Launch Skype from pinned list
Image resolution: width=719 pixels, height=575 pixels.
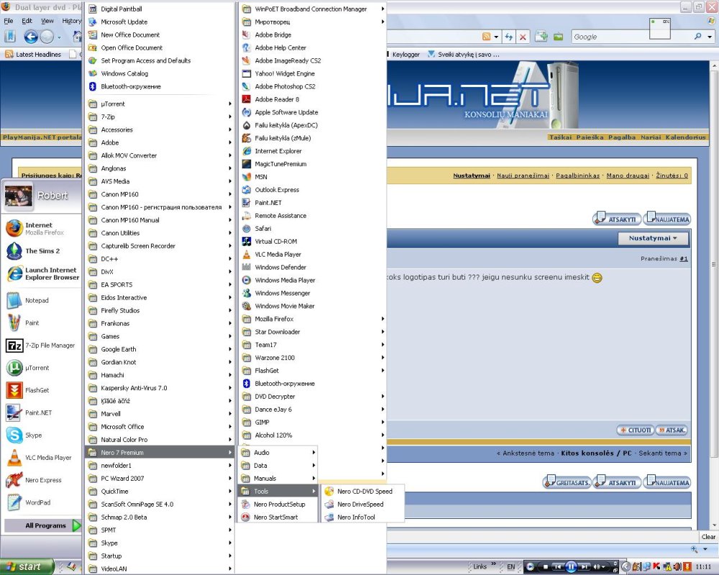(x=41, y=435)
